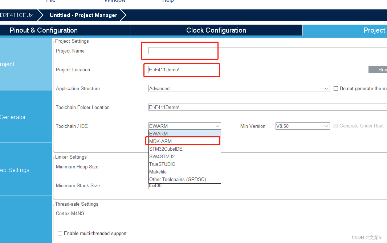Screen dimensions: 387x243
Task: Click the Toolchain Folder Location field
Action: [x=268, y=107]
